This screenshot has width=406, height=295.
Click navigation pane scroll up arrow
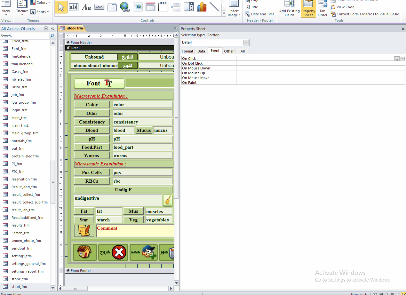pyautogui.click(x=53, y=43)
